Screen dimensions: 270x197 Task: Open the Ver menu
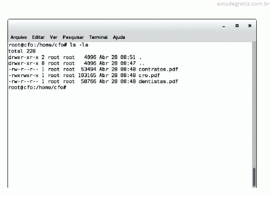[54, 37]
